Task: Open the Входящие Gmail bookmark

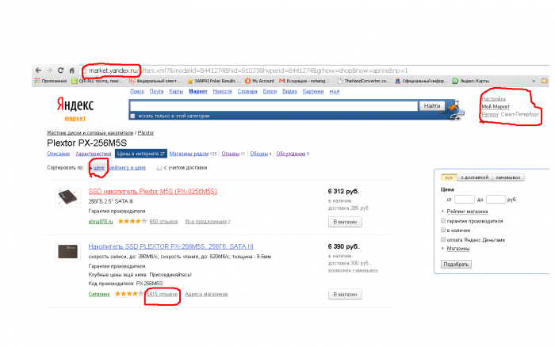Action: pos(303,81)
